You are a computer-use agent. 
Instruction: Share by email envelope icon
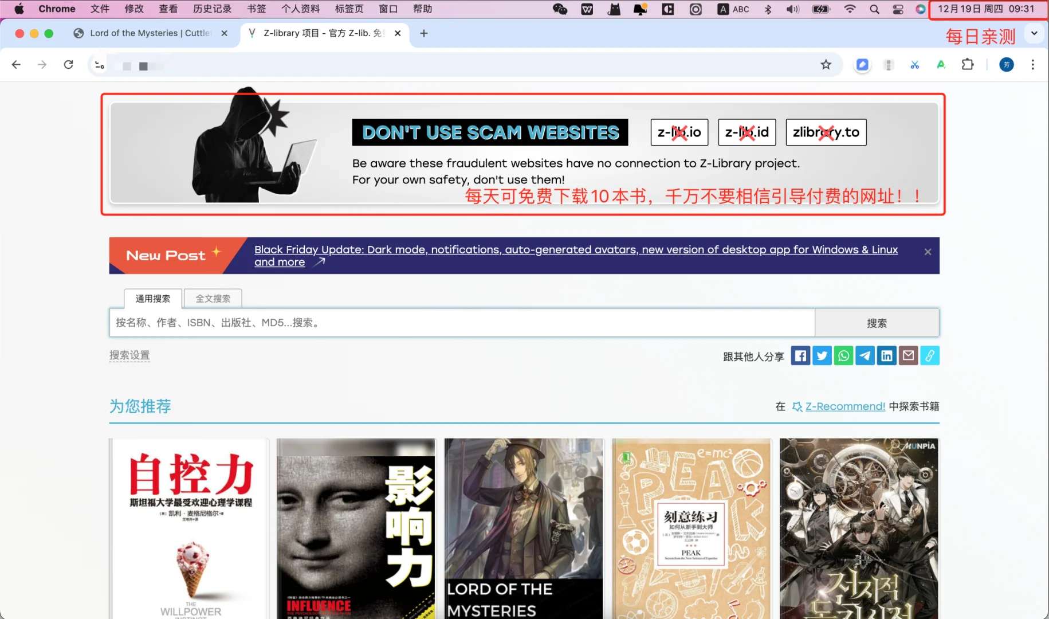click(908, 356)
